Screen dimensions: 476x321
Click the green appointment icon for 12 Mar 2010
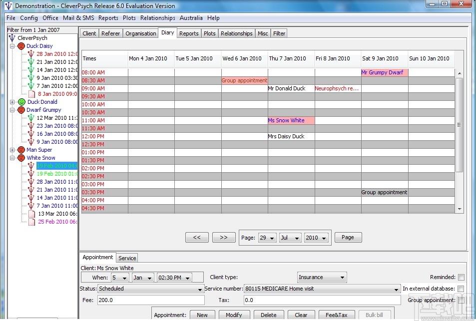point(31,118)
